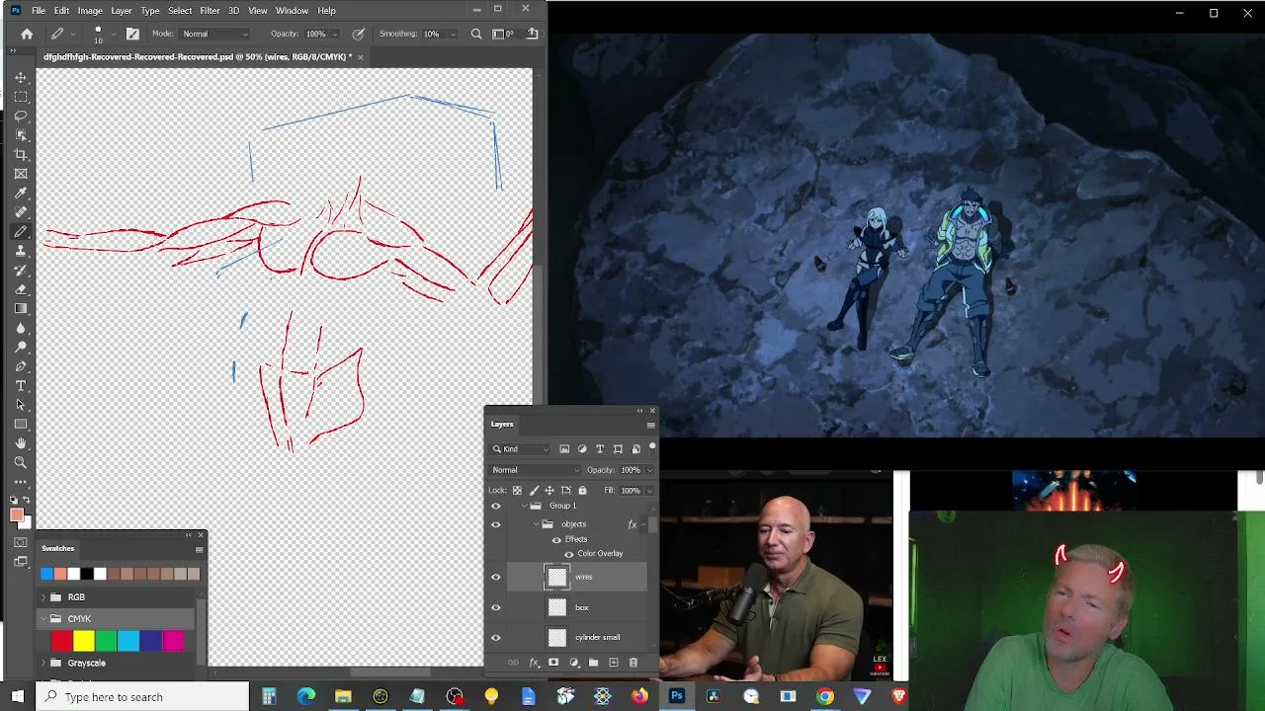Open the Search icon in options bar

[476, 34]
